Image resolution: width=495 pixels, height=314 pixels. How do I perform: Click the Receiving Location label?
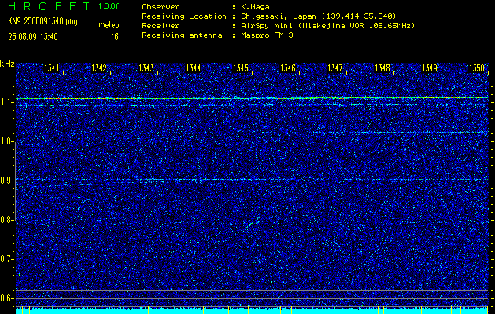click(x=184, y=16)
